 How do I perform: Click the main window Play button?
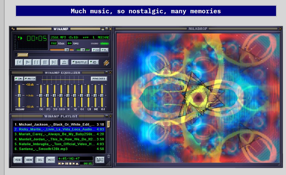[x=27, y=62]
